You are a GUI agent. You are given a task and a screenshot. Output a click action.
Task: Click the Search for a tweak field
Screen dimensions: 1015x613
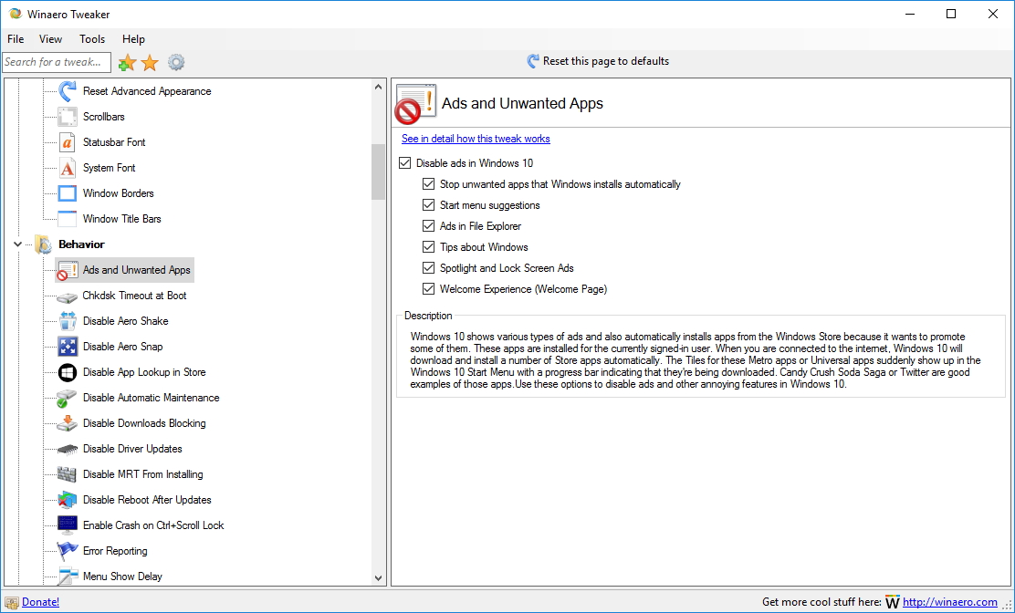click(57, 62)
